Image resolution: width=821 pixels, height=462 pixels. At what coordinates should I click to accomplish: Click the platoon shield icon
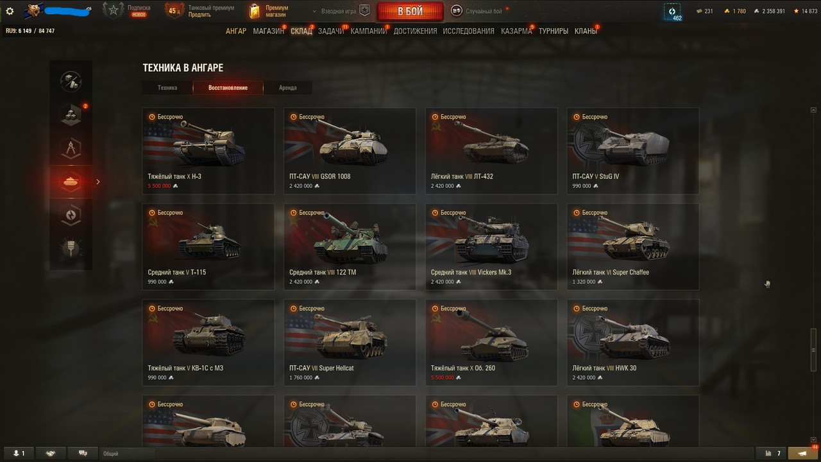(364, 11)
